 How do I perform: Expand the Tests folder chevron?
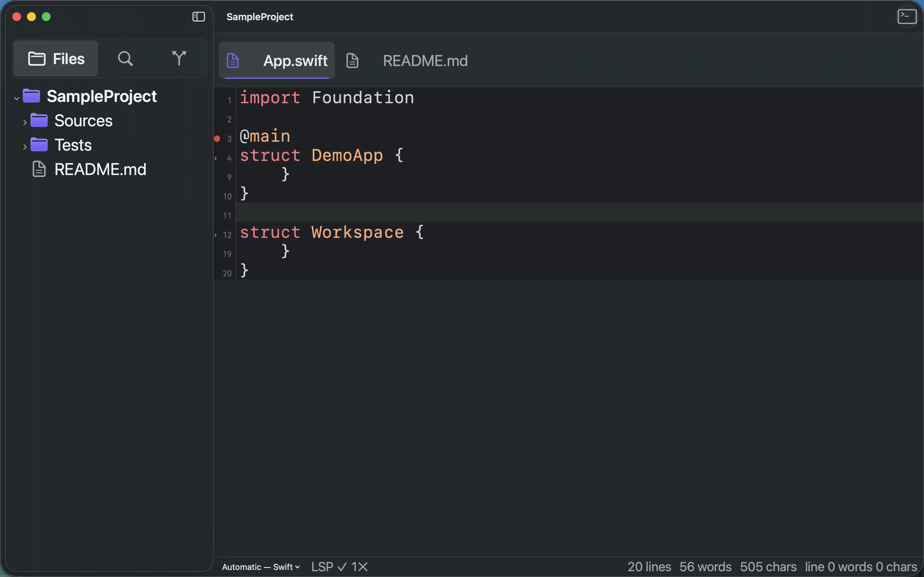(x=25, y=147)
